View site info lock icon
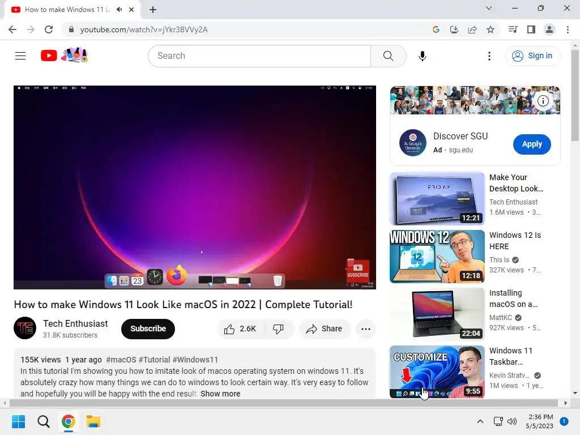The image size is (580, 435). [x=71, y=29]
